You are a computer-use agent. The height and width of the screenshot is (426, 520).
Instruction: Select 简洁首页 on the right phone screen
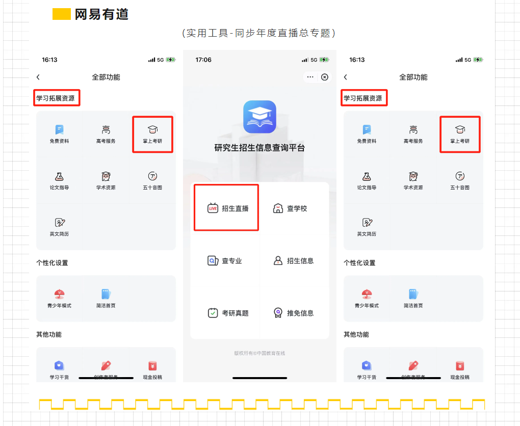pyautogui.click(x=413, y=299)
